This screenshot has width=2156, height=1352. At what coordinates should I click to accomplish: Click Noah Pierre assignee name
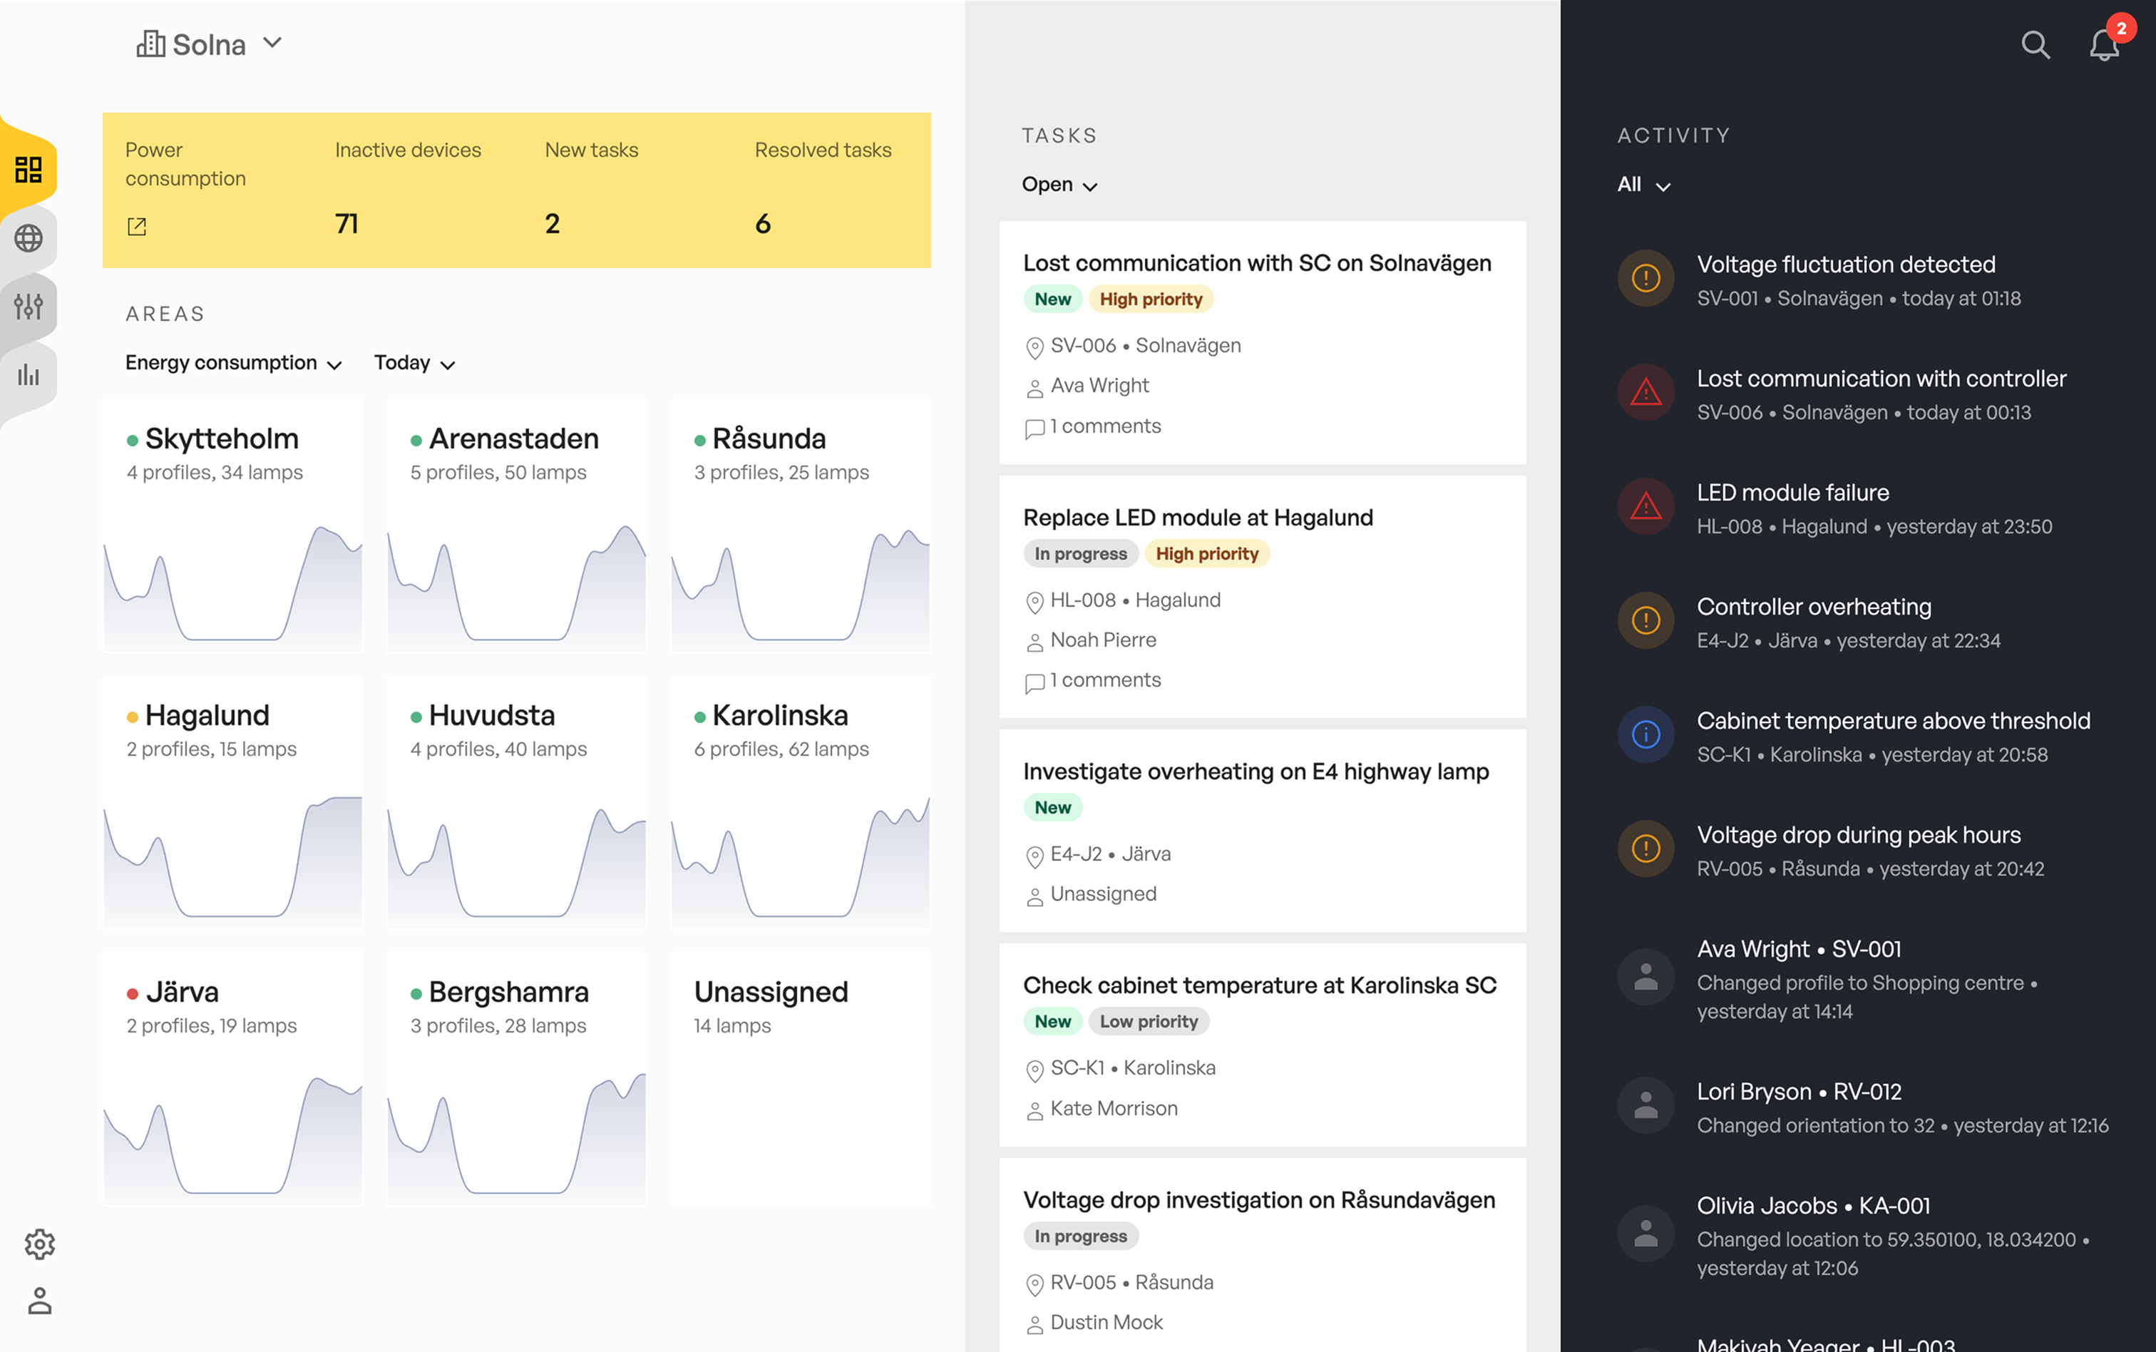[1103, 640]
